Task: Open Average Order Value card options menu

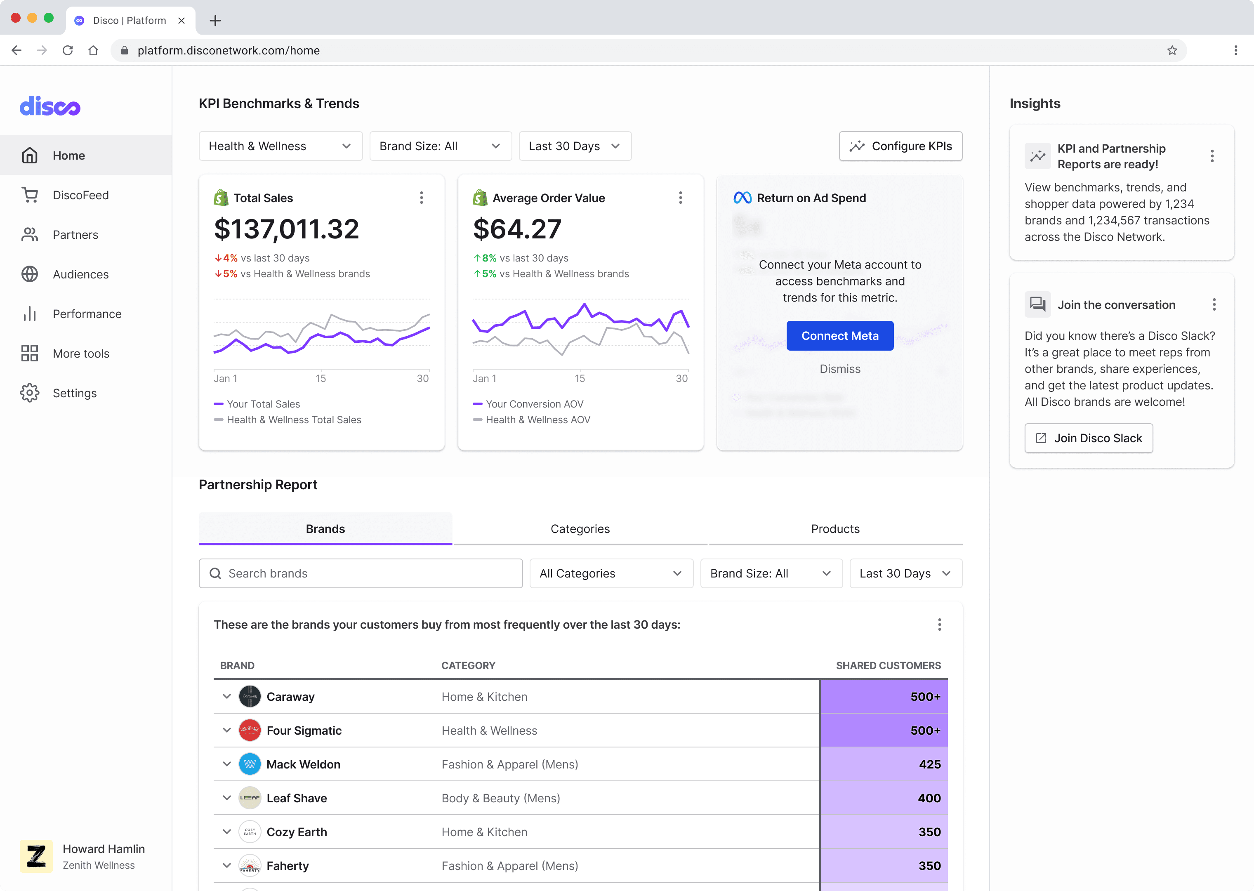Action: (x=680, y=198)
